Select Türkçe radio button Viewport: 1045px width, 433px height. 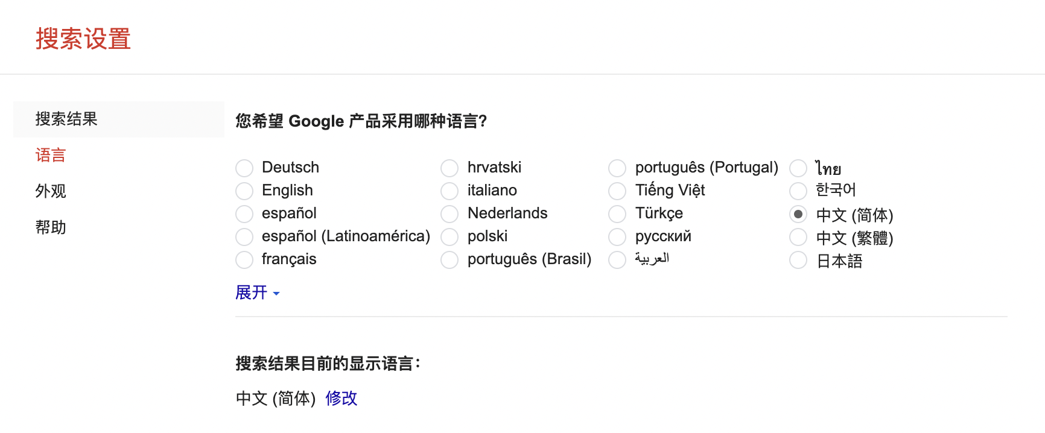[617, 213]
